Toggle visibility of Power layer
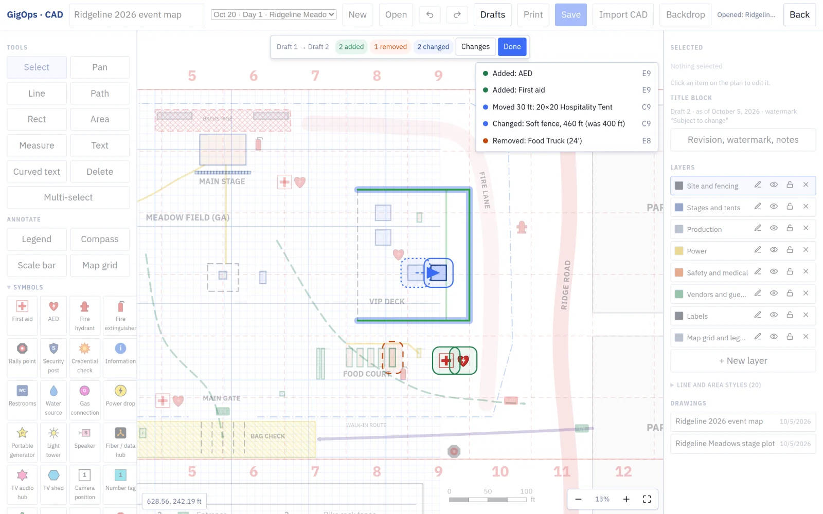This screenshot has width=823, height=514. 774,250
